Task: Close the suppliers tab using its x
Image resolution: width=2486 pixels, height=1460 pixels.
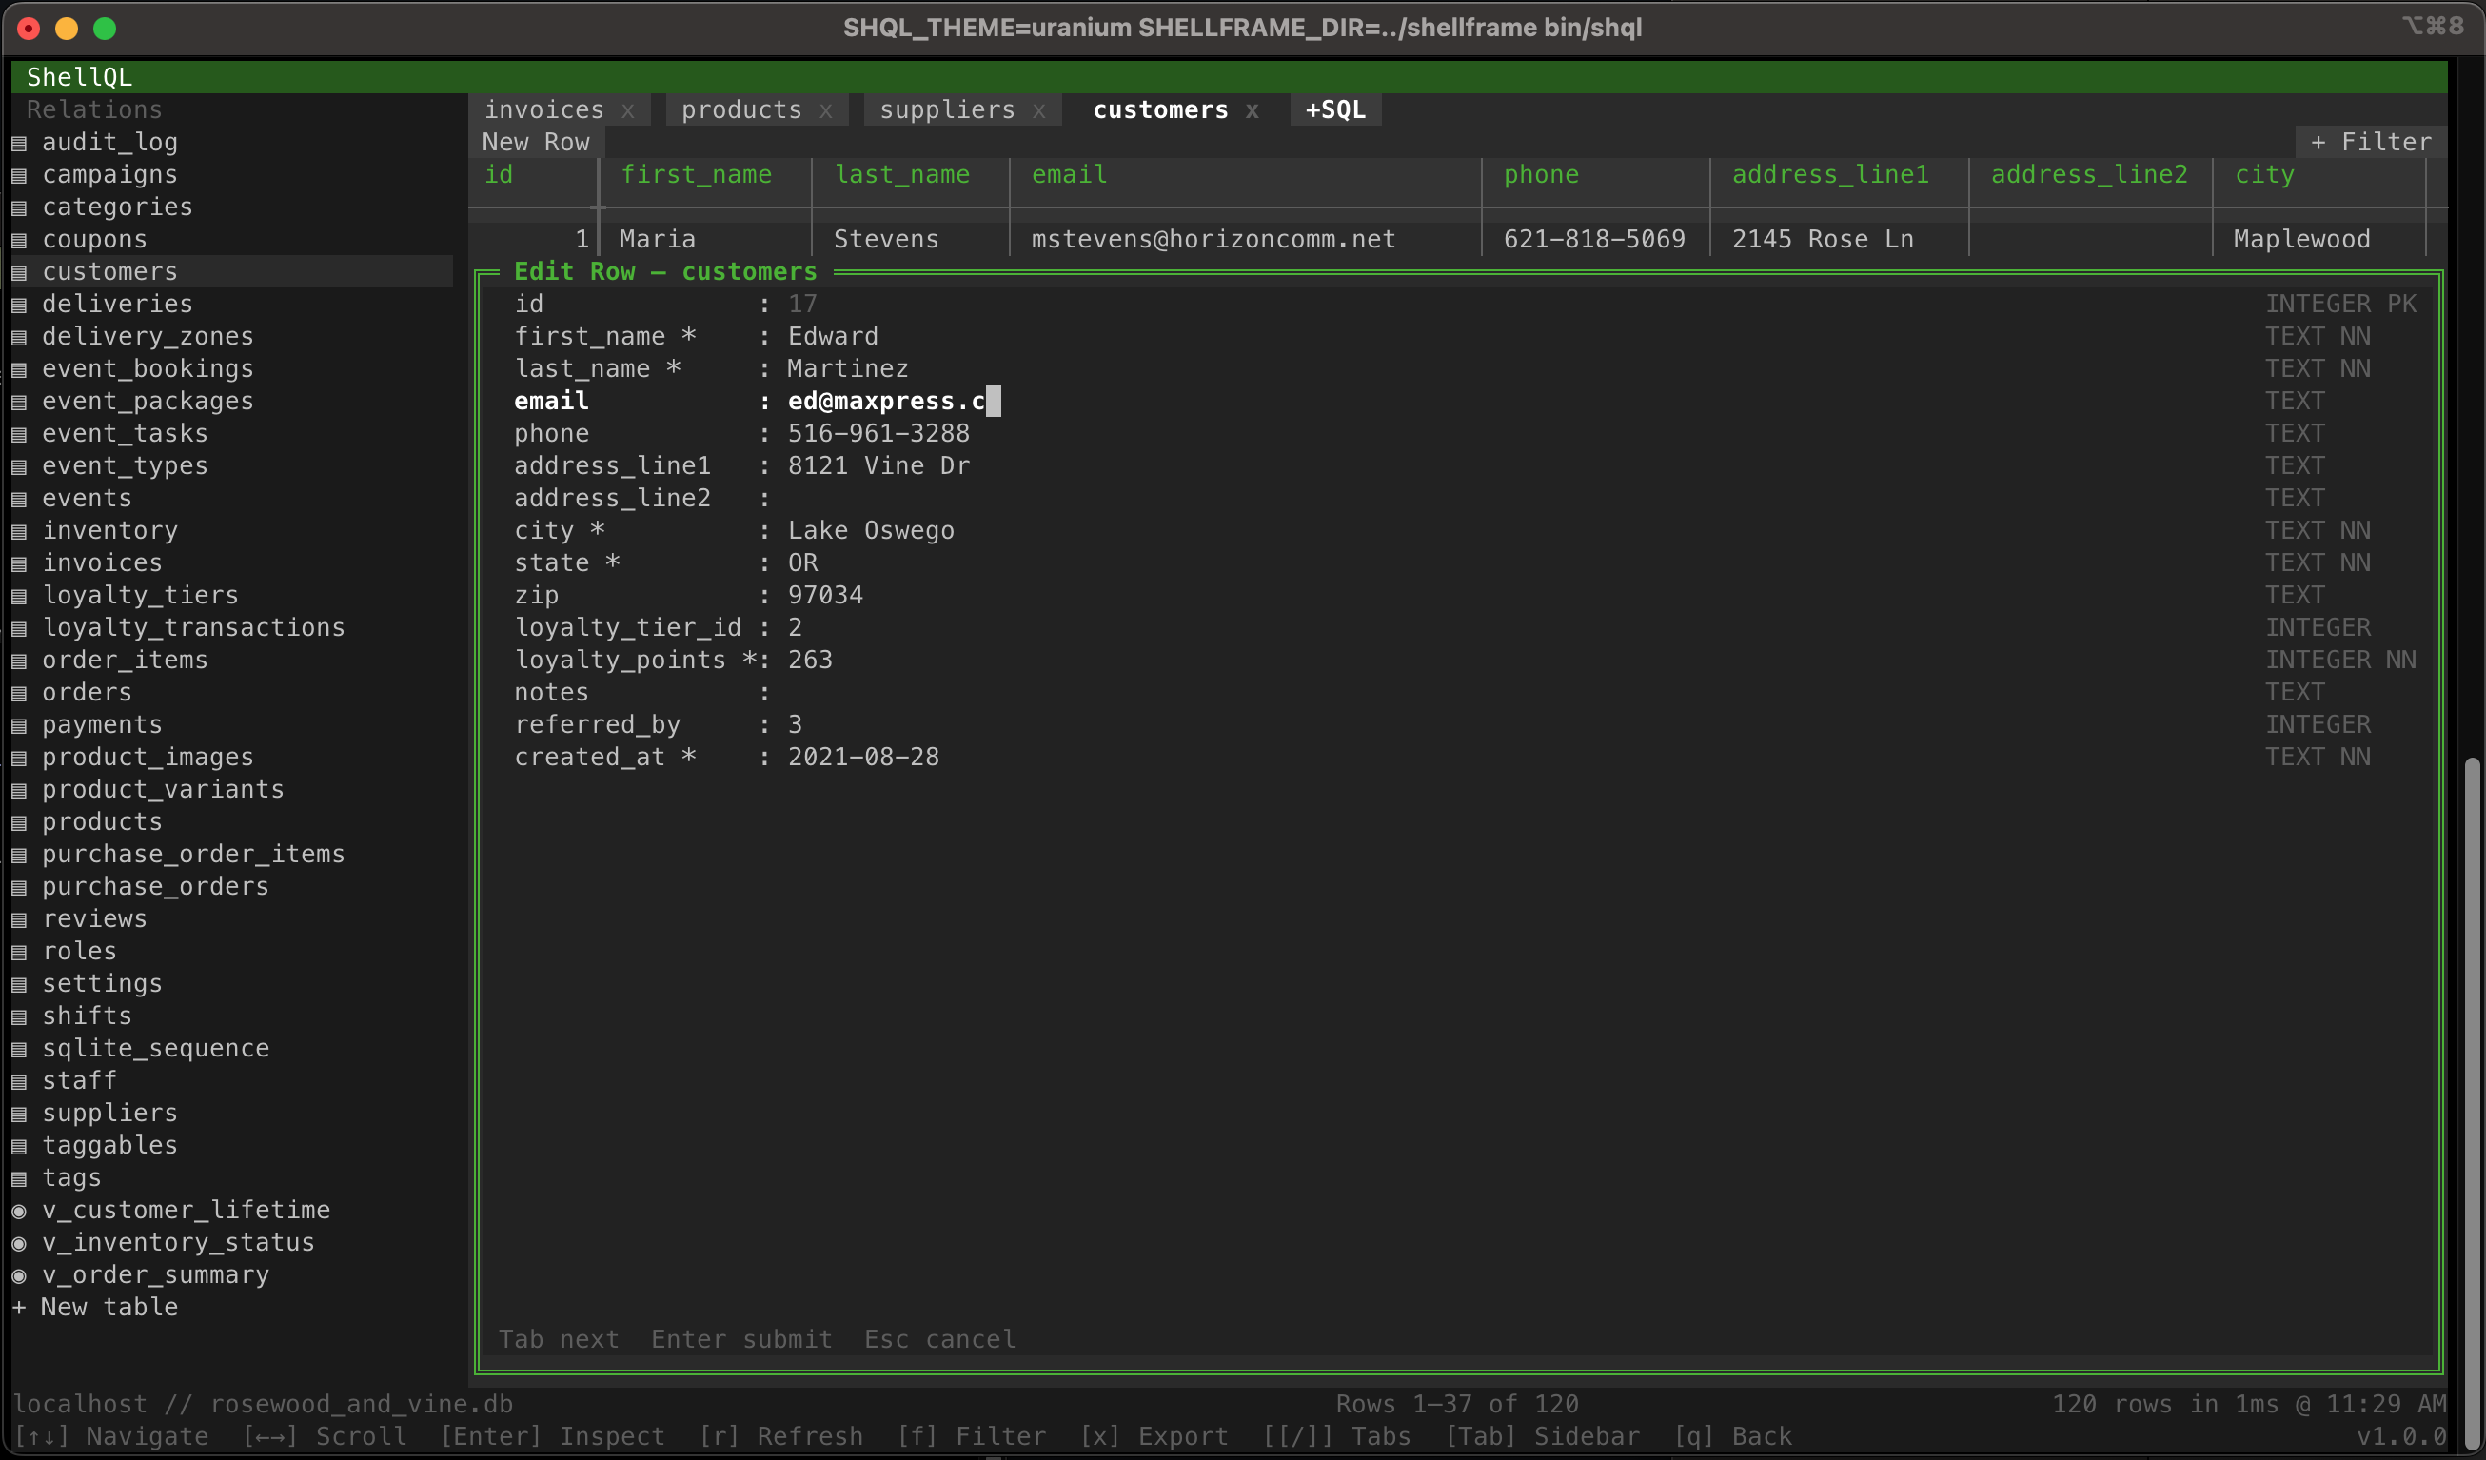Action: 1037,110
